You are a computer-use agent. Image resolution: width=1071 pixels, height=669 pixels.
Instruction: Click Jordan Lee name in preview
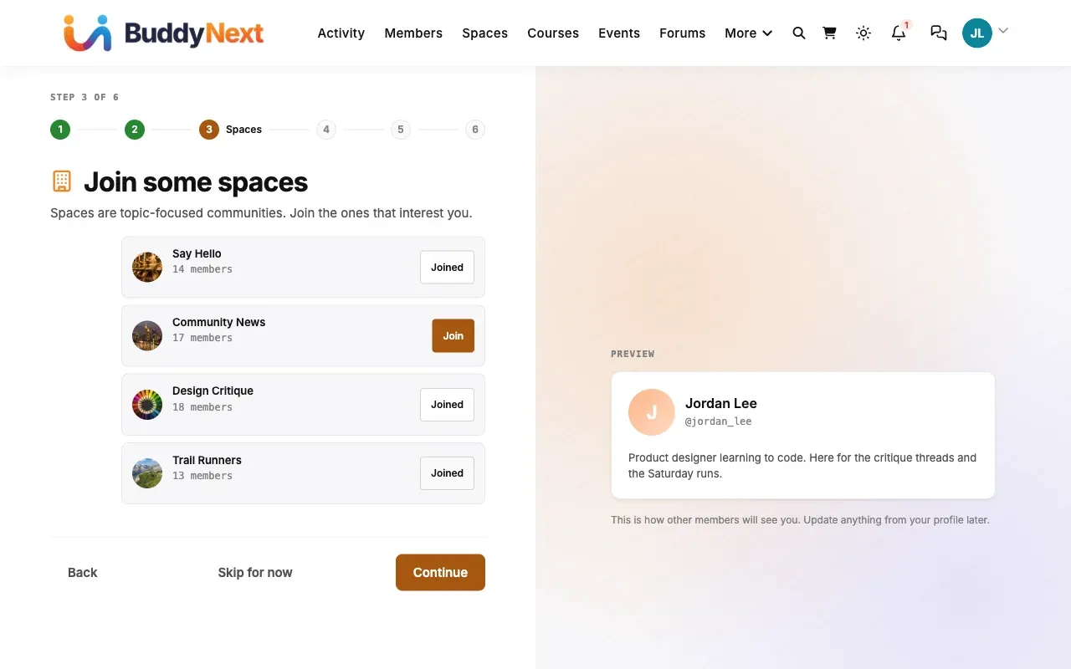(721, 403)
